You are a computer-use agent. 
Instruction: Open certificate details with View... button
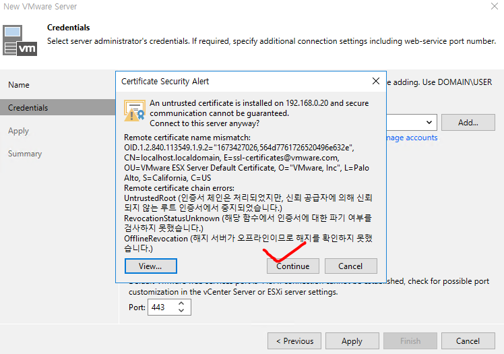[150, 266]
